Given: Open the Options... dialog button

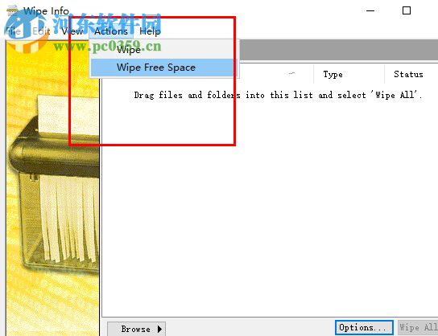Looking at the screenshot, I should point(364,327).
